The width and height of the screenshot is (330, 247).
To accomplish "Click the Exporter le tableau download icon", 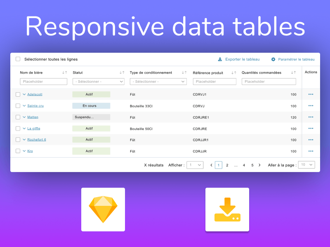I will click(x=220, y=59).
